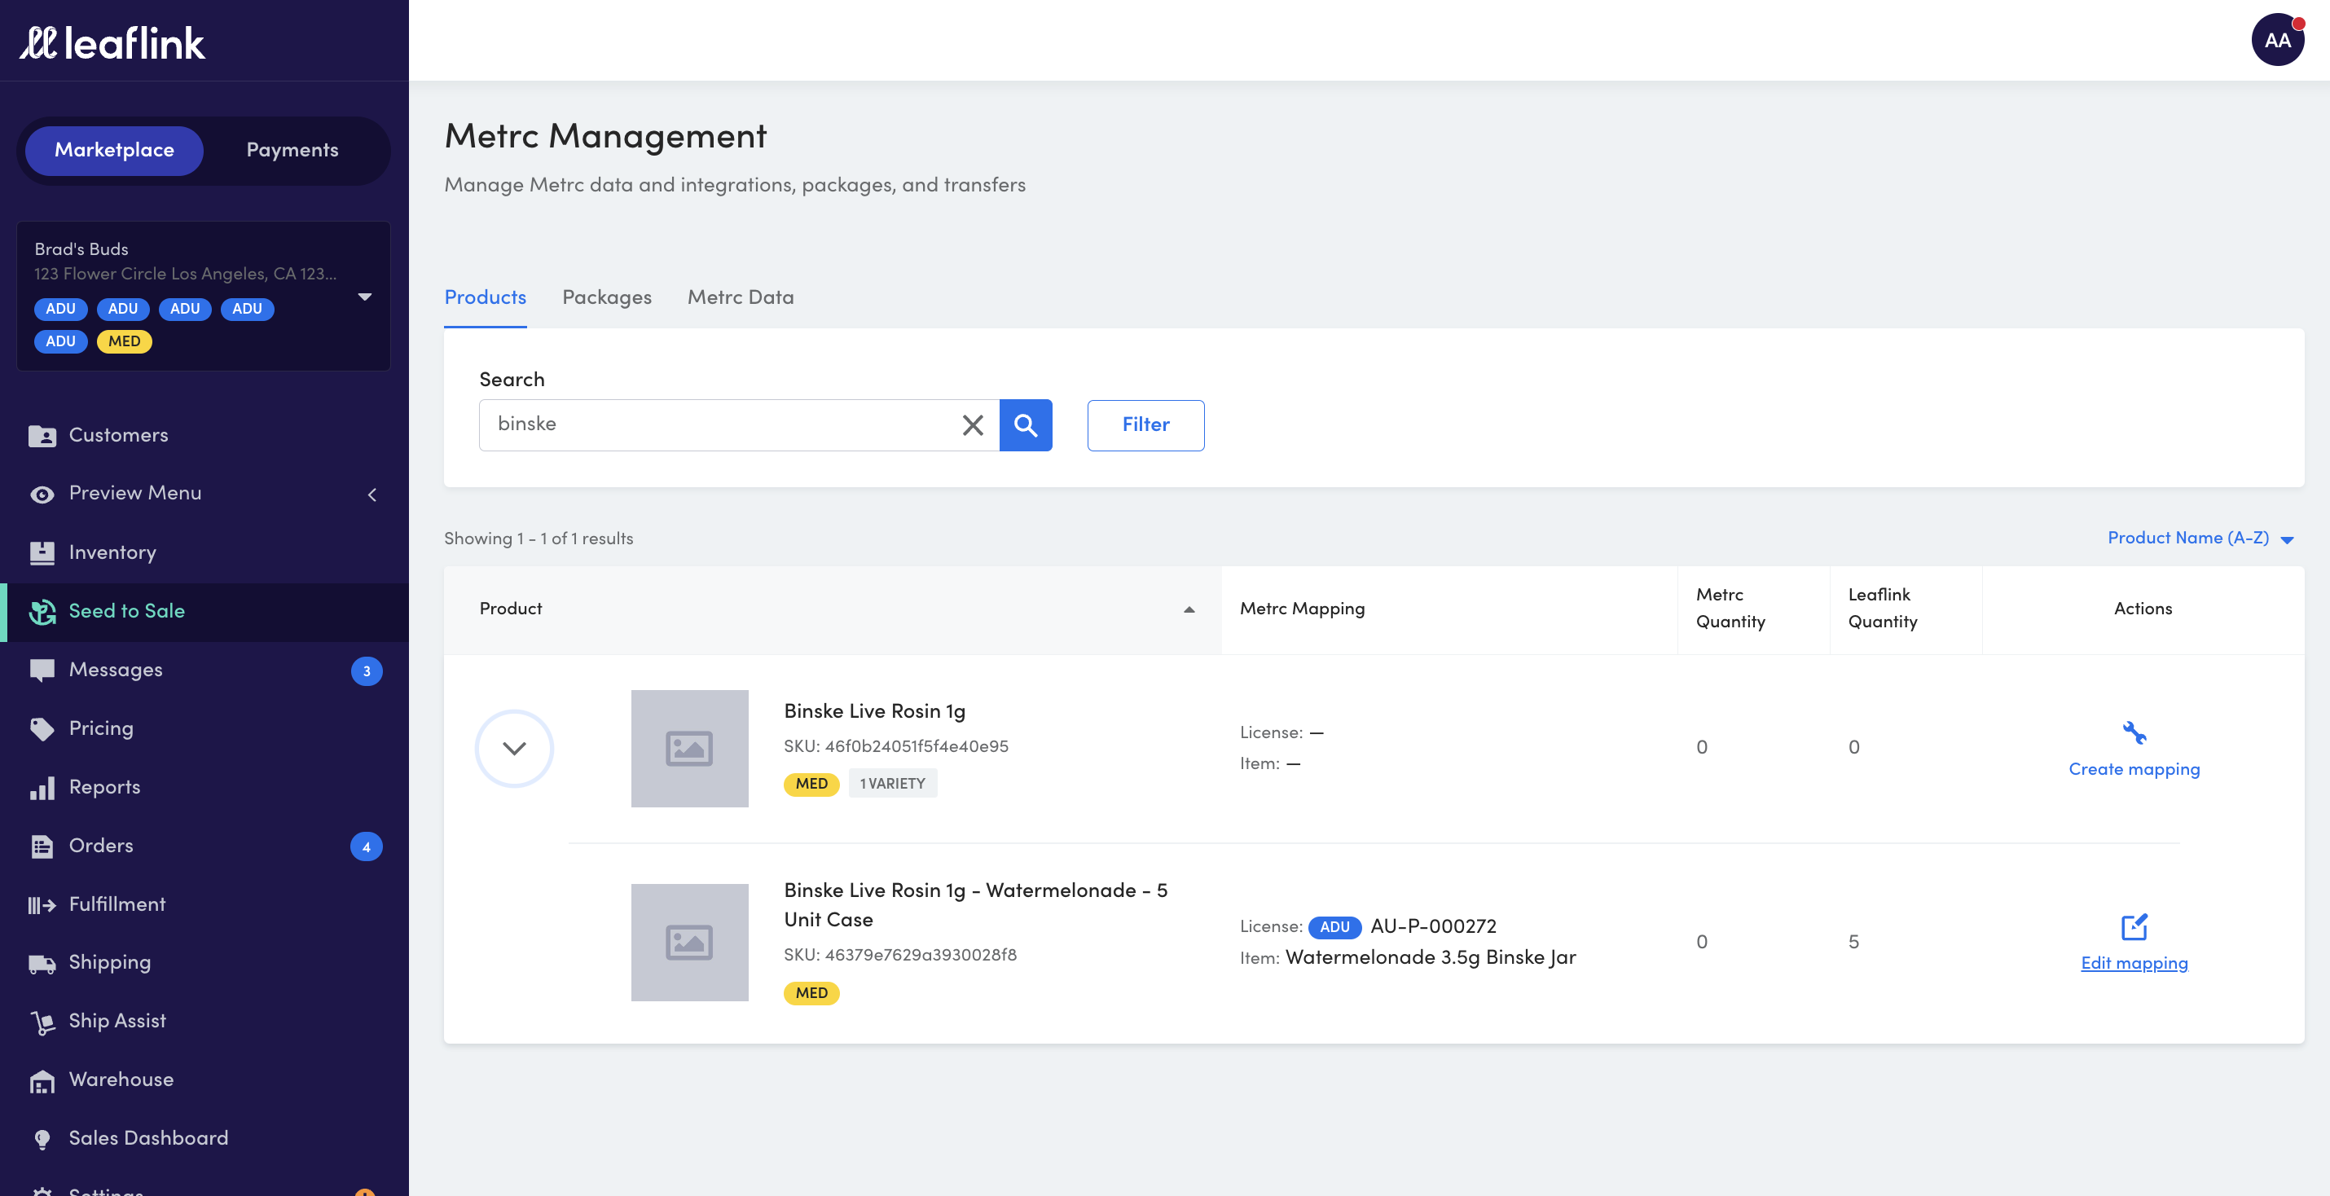Click the 1 VARIETY tag
Image resolution: width=2330 pixels, height=1196 pixels.
pos(892,785)
